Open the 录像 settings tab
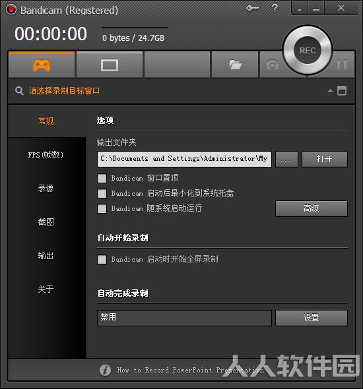The width and height of the screenshot is (363, 389). coord(46,189)
